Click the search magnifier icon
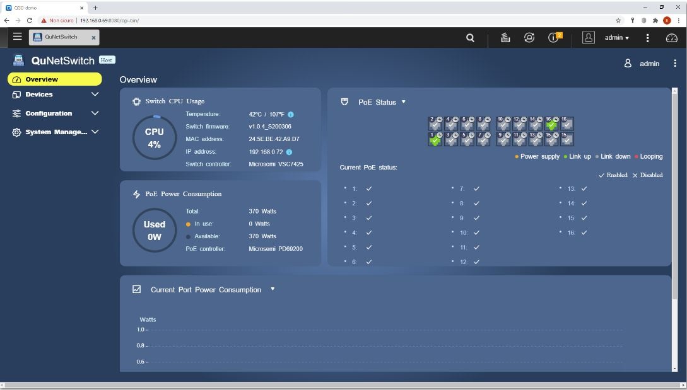687x390 pixels. pos(470,38)
